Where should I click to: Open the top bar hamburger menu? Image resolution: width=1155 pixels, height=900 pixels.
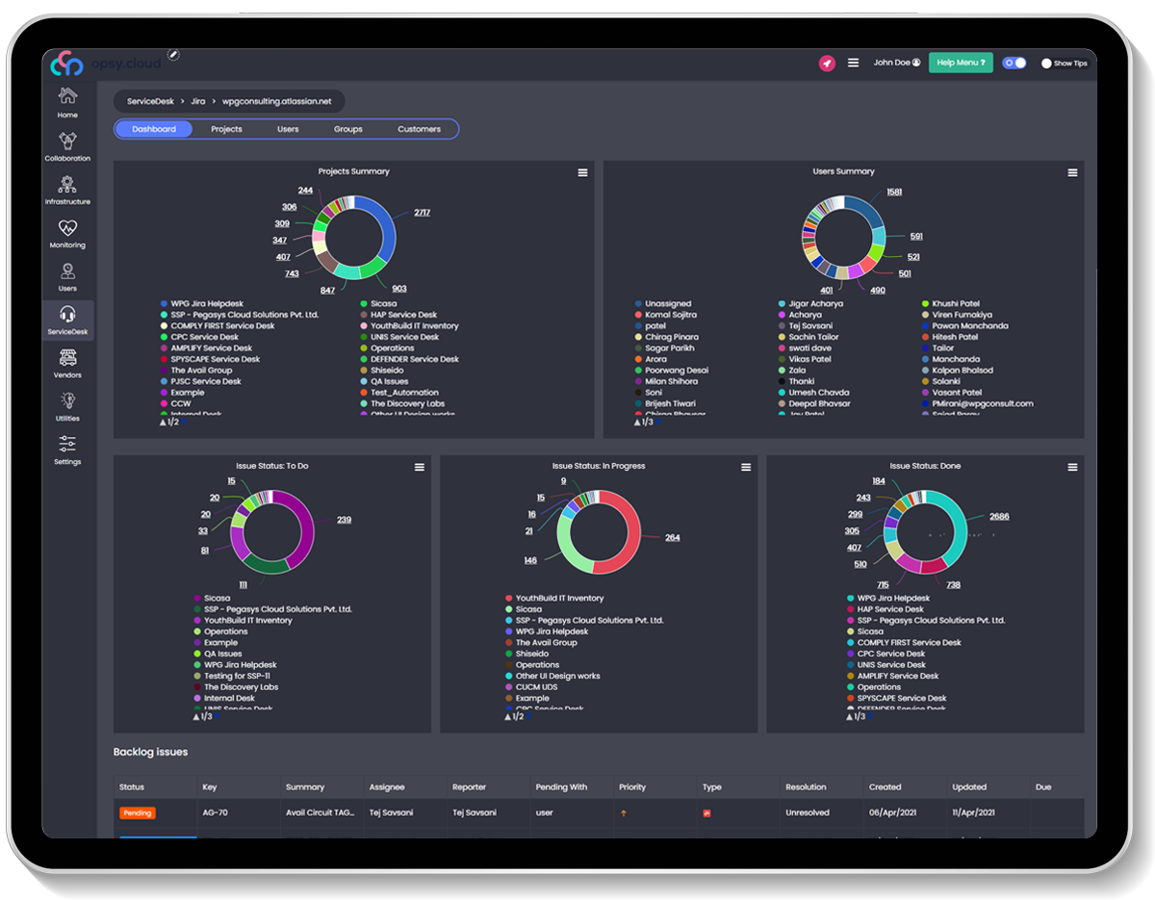(x=853, y=63)
